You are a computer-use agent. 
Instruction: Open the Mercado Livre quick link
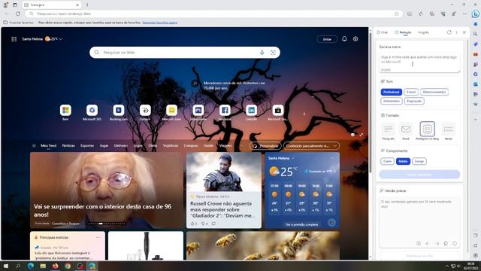click(x=171, y=112)
